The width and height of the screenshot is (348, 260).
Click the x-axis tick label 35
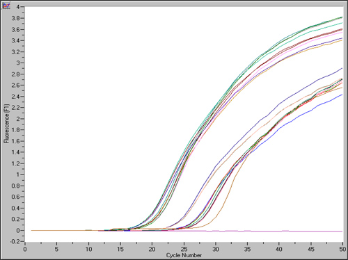point(247,249)
